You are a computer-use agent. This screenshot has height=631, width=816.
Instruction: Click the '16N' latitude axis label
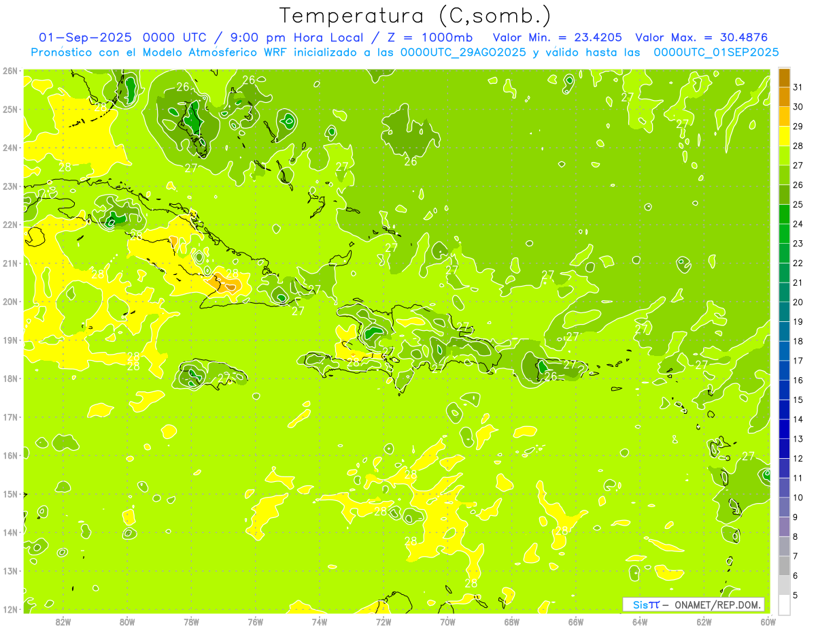(10, 455)
